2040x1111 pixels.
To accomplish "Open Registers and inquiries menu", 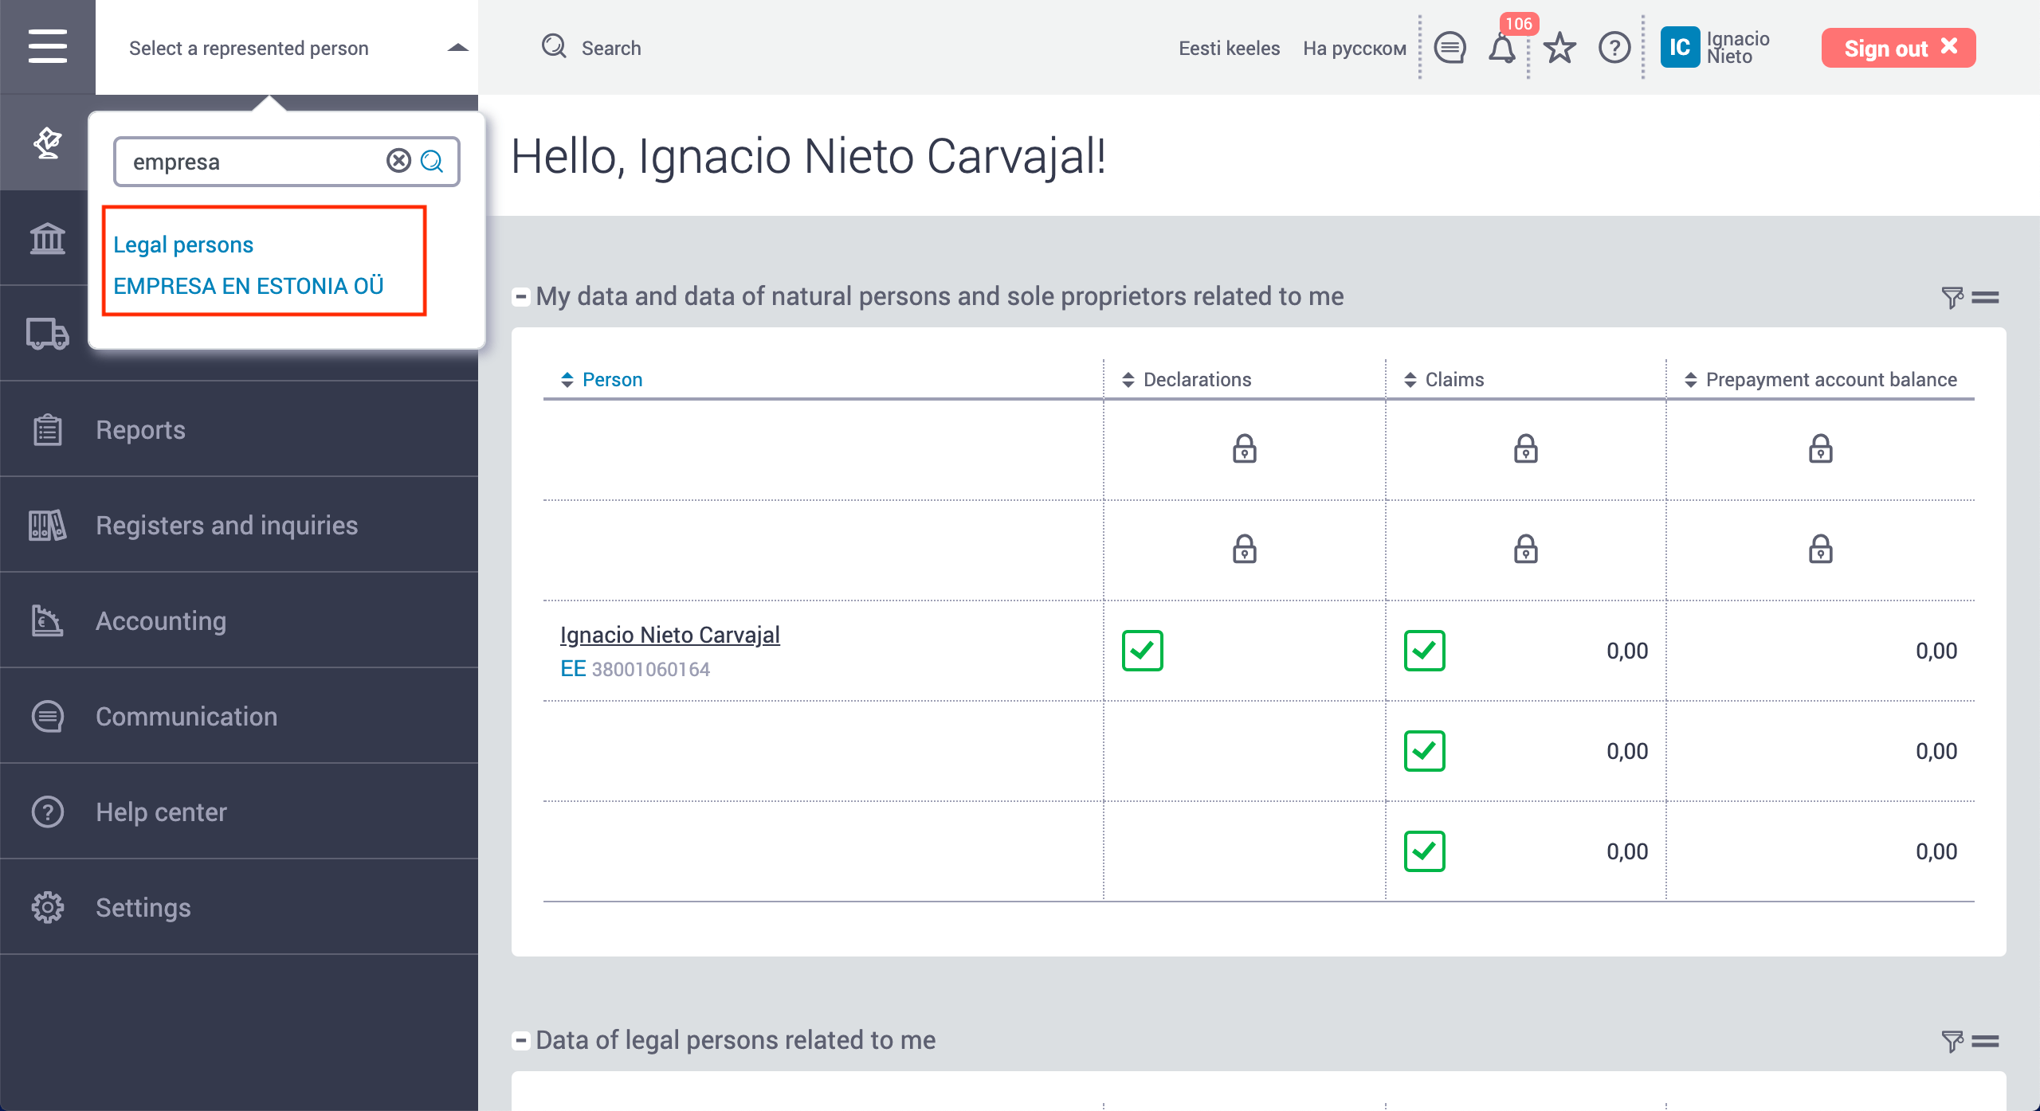I will coord(226,525).
